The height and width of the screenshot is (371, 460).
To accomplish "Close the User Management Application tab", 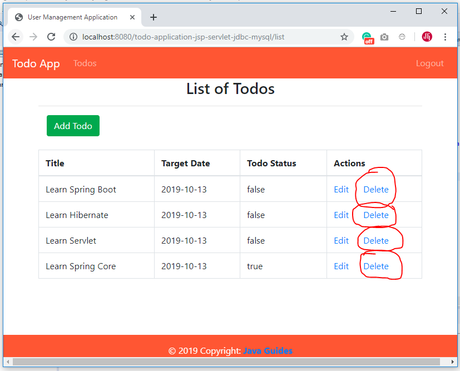I will [133, 17].
